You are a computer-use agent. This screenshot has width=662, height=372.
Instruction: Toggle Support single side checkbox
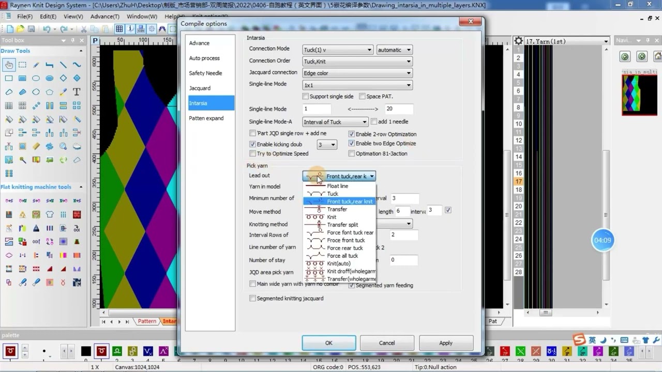[x=306, y=96]
